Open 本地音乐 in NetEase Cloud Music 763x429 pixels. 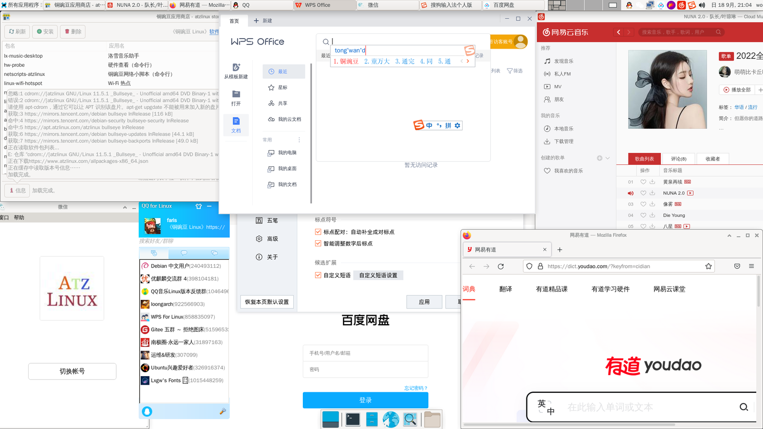point(559,129)
